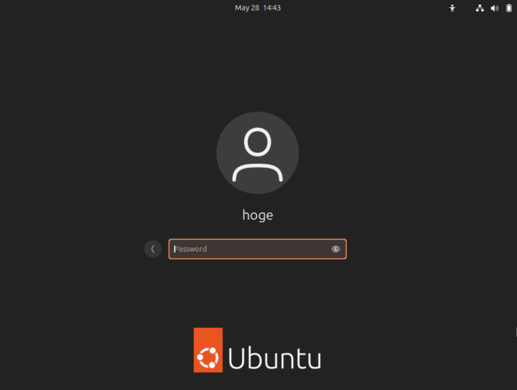
Task: Open the accessibility menu icon
Action: (x=452, y=8)
